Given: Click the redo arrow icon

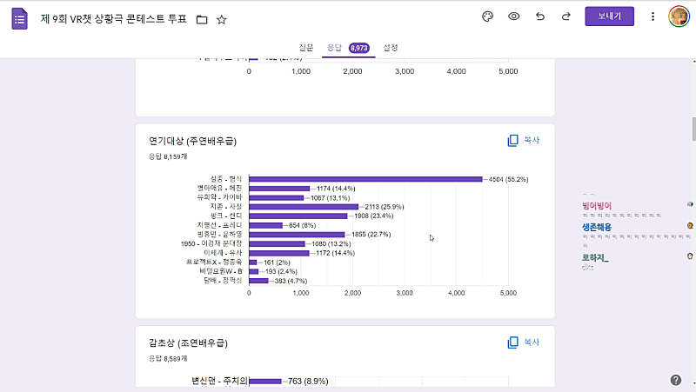Looking at the screenshot, I should [x=566, y=17].
